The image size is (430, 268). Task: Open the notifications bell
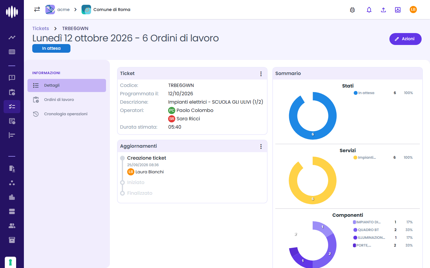click(x=369, y=10)
